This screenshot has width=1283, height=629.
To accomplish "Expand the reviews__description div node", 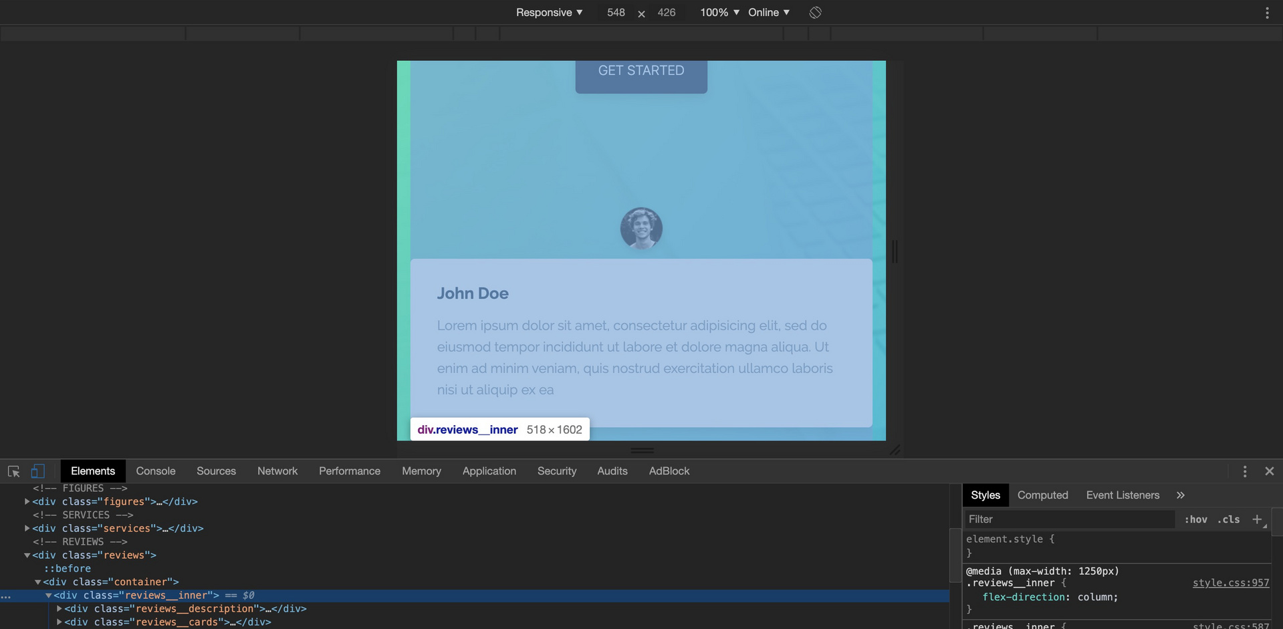I will (59, 608).
